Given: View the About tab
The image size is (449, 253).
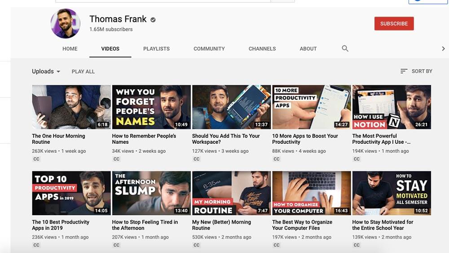Looking at the screenshot, I should tap(308, 49).
